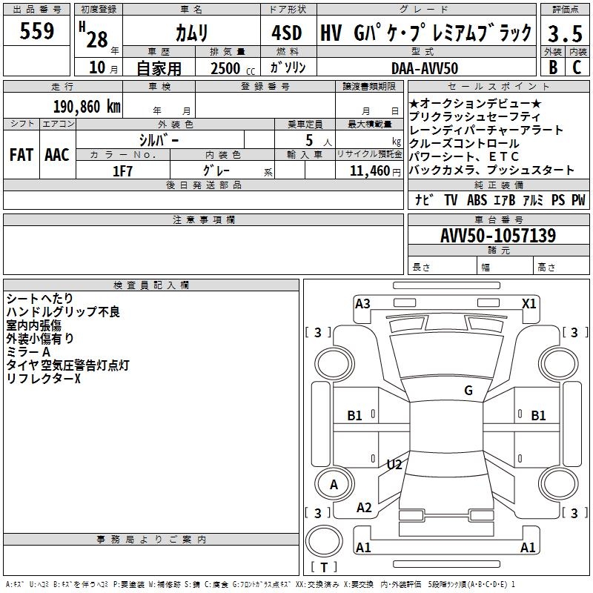The height and width of the screenshot is (593, 593).
Task: Click the door shape value 4SD
Action: (287, 33)
